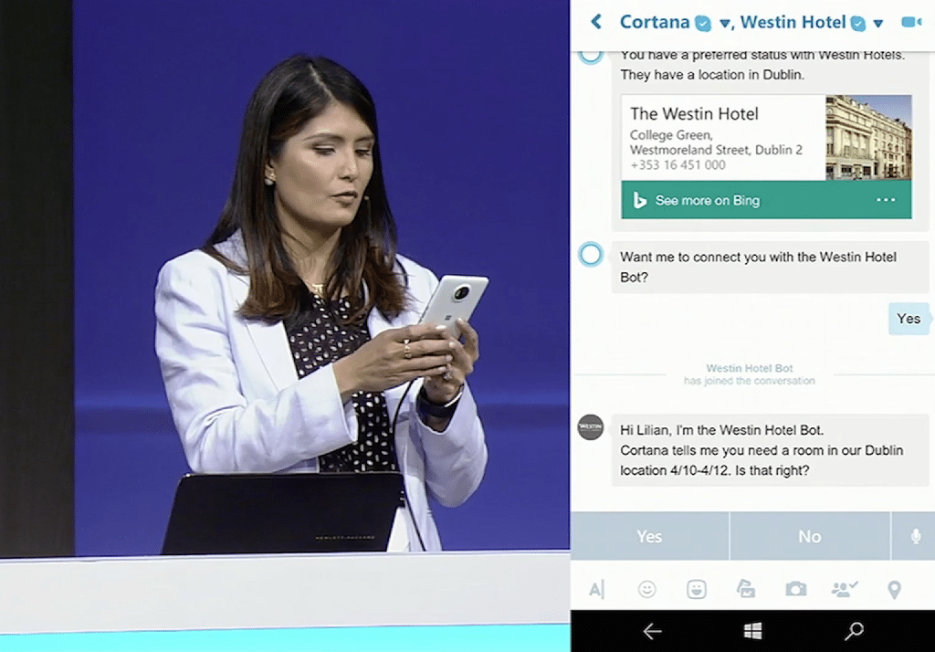Open See more on Bing
The image size is (935, 652).
[708, 200]
